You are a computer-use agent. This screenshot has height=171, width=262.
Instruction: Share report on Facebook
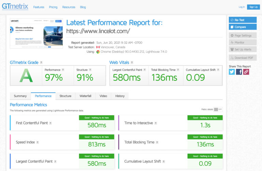point(239,72)
